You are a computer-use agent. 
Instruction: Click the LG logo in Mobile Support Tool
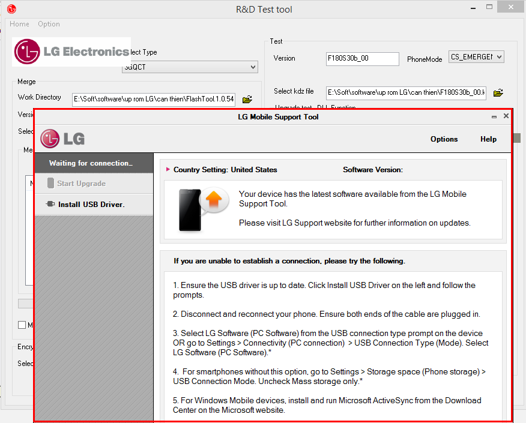(62, 139)
